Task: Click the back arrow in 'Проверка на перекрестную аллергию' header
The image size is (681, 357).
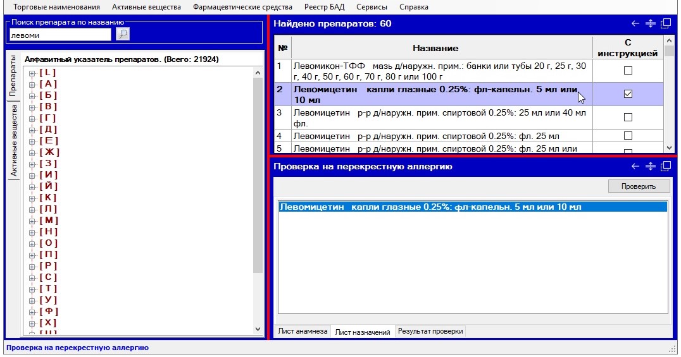Action: tap(635, 166)
